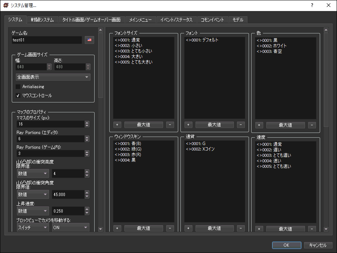The height and width of the screenshot is (253, 337).
Task: Click minus icon under フォントサイズ list
Action: pos(170,125)
